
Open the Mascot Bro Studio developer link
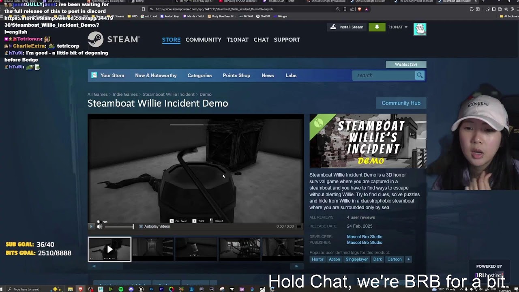[x=365, y=237]
